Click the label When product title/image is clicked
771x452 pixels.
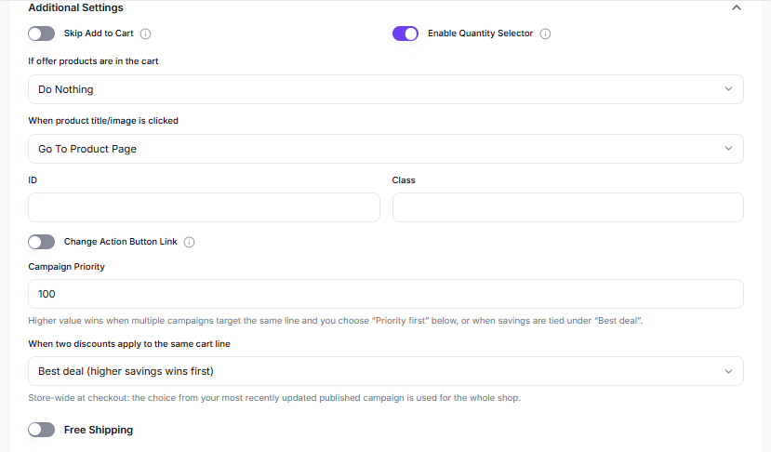pyautogui.click(x=103, y=121)
